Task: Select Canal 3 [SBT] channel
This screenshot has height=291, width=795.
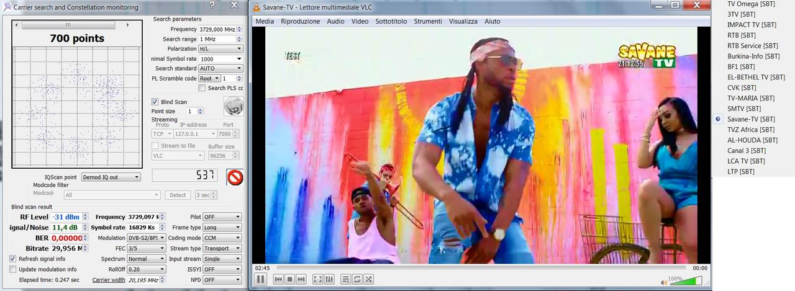Action: 746,150
